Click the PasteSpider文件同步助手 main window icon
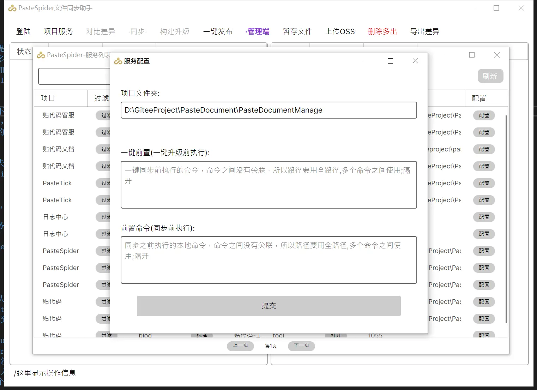 (x=12, y=8)
